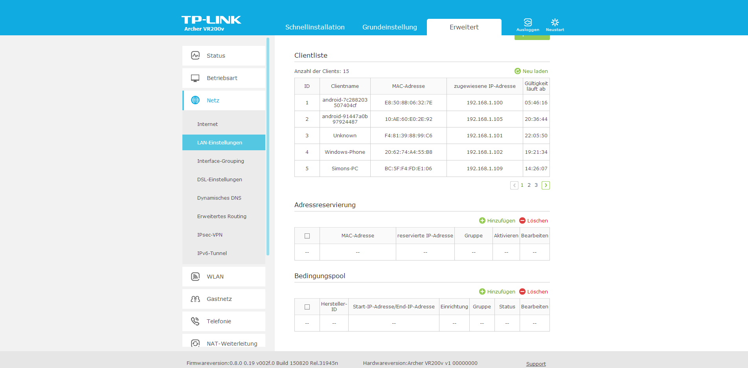Screen dimensions: 748x368
Task: Click the WLAN wireless icon
Action: pyautogui.click(x=195, y=277)
